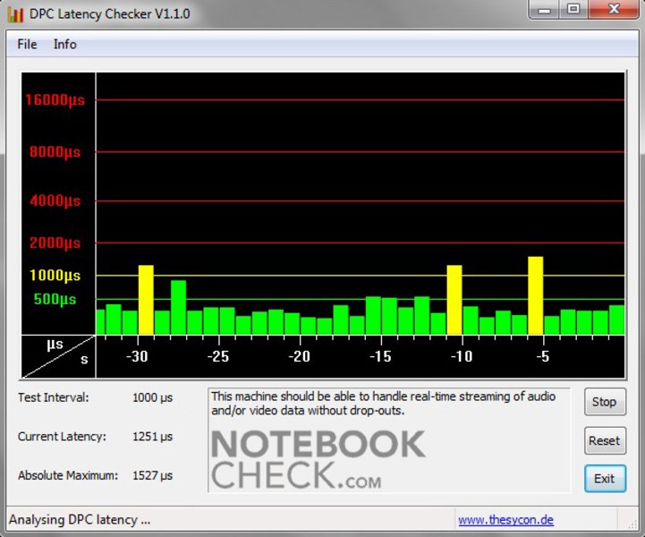
Task: Click the -5 time axis label
Action: point(543,356)
